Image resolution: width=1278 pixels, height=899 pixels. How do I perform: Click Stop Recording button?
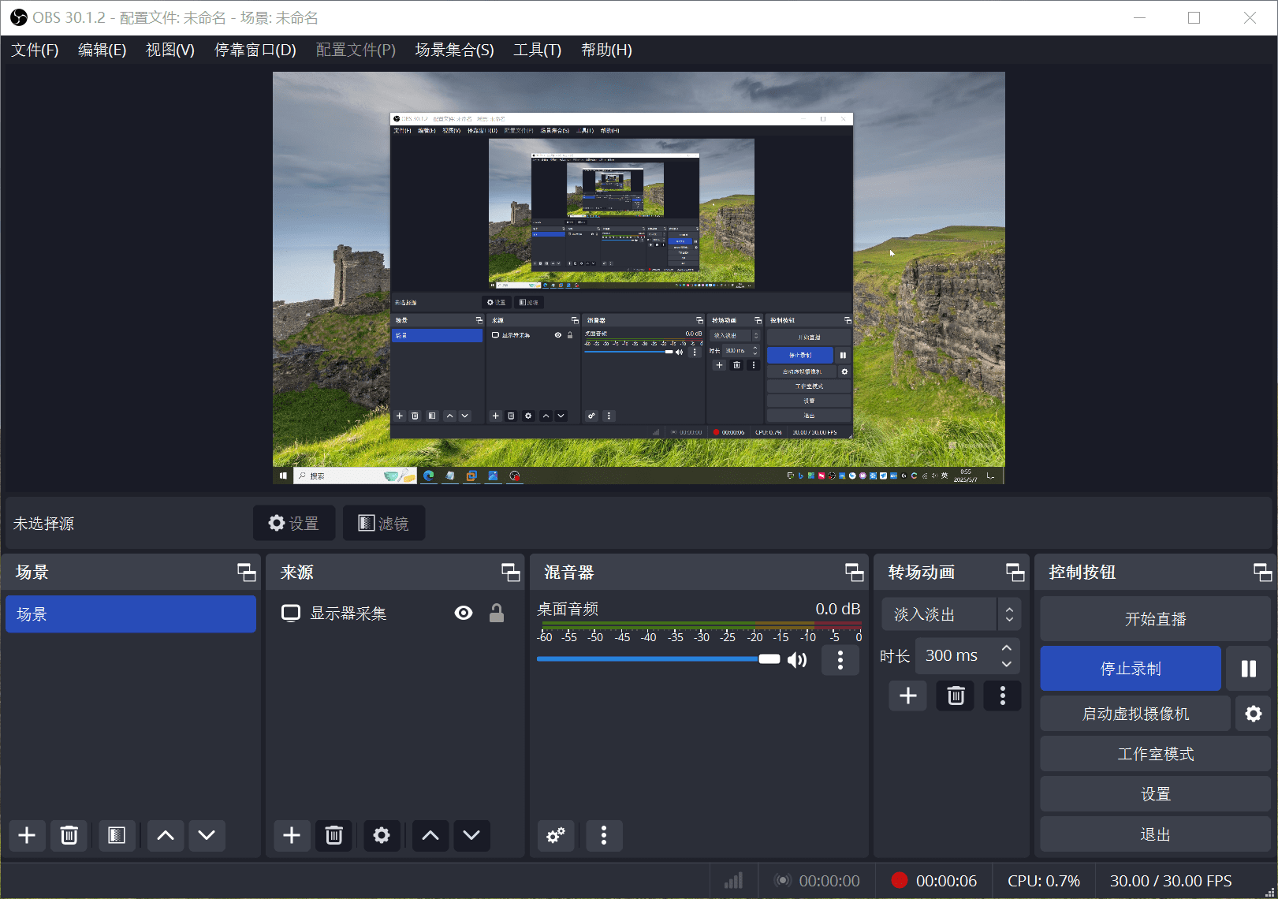click(x=1131, y=669)
